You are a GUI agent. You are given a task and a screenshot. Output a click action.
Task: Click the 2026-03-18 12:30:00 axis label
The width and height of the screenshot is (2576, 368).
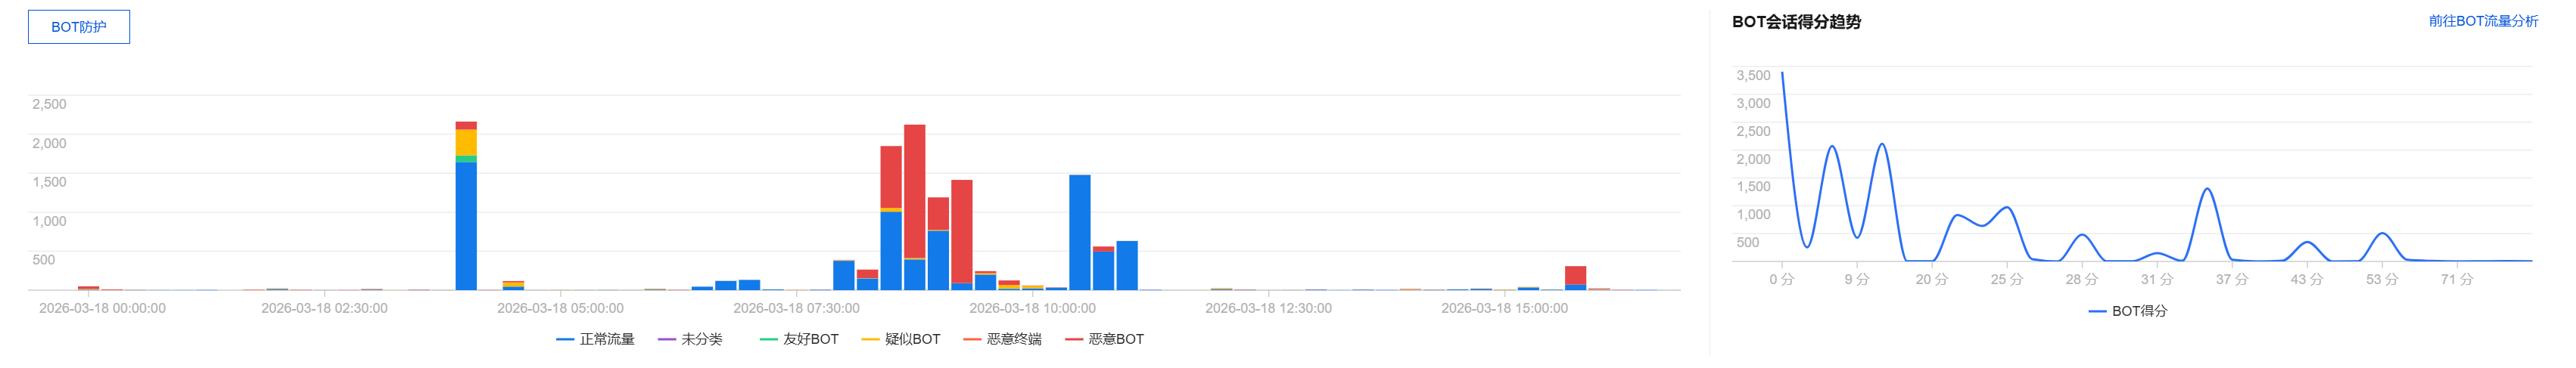tap(1268, 308)
